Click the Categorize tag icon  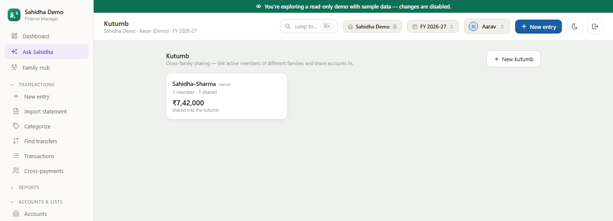(x=16, y=126)
